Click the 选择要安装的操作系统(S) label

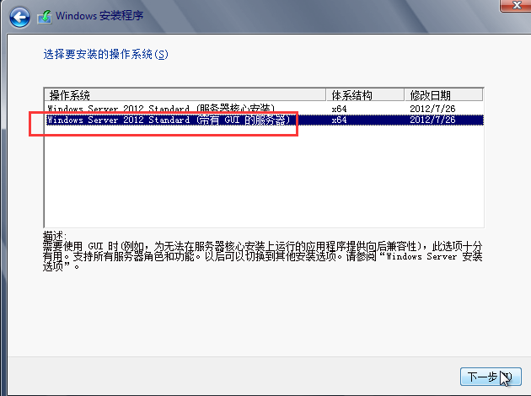tap(105, 54)
